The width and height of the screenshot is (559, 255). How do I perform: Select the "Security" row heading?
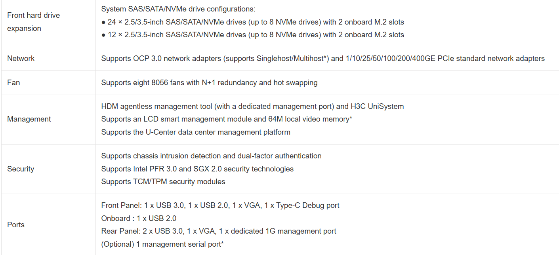click(x=21, y=169)
